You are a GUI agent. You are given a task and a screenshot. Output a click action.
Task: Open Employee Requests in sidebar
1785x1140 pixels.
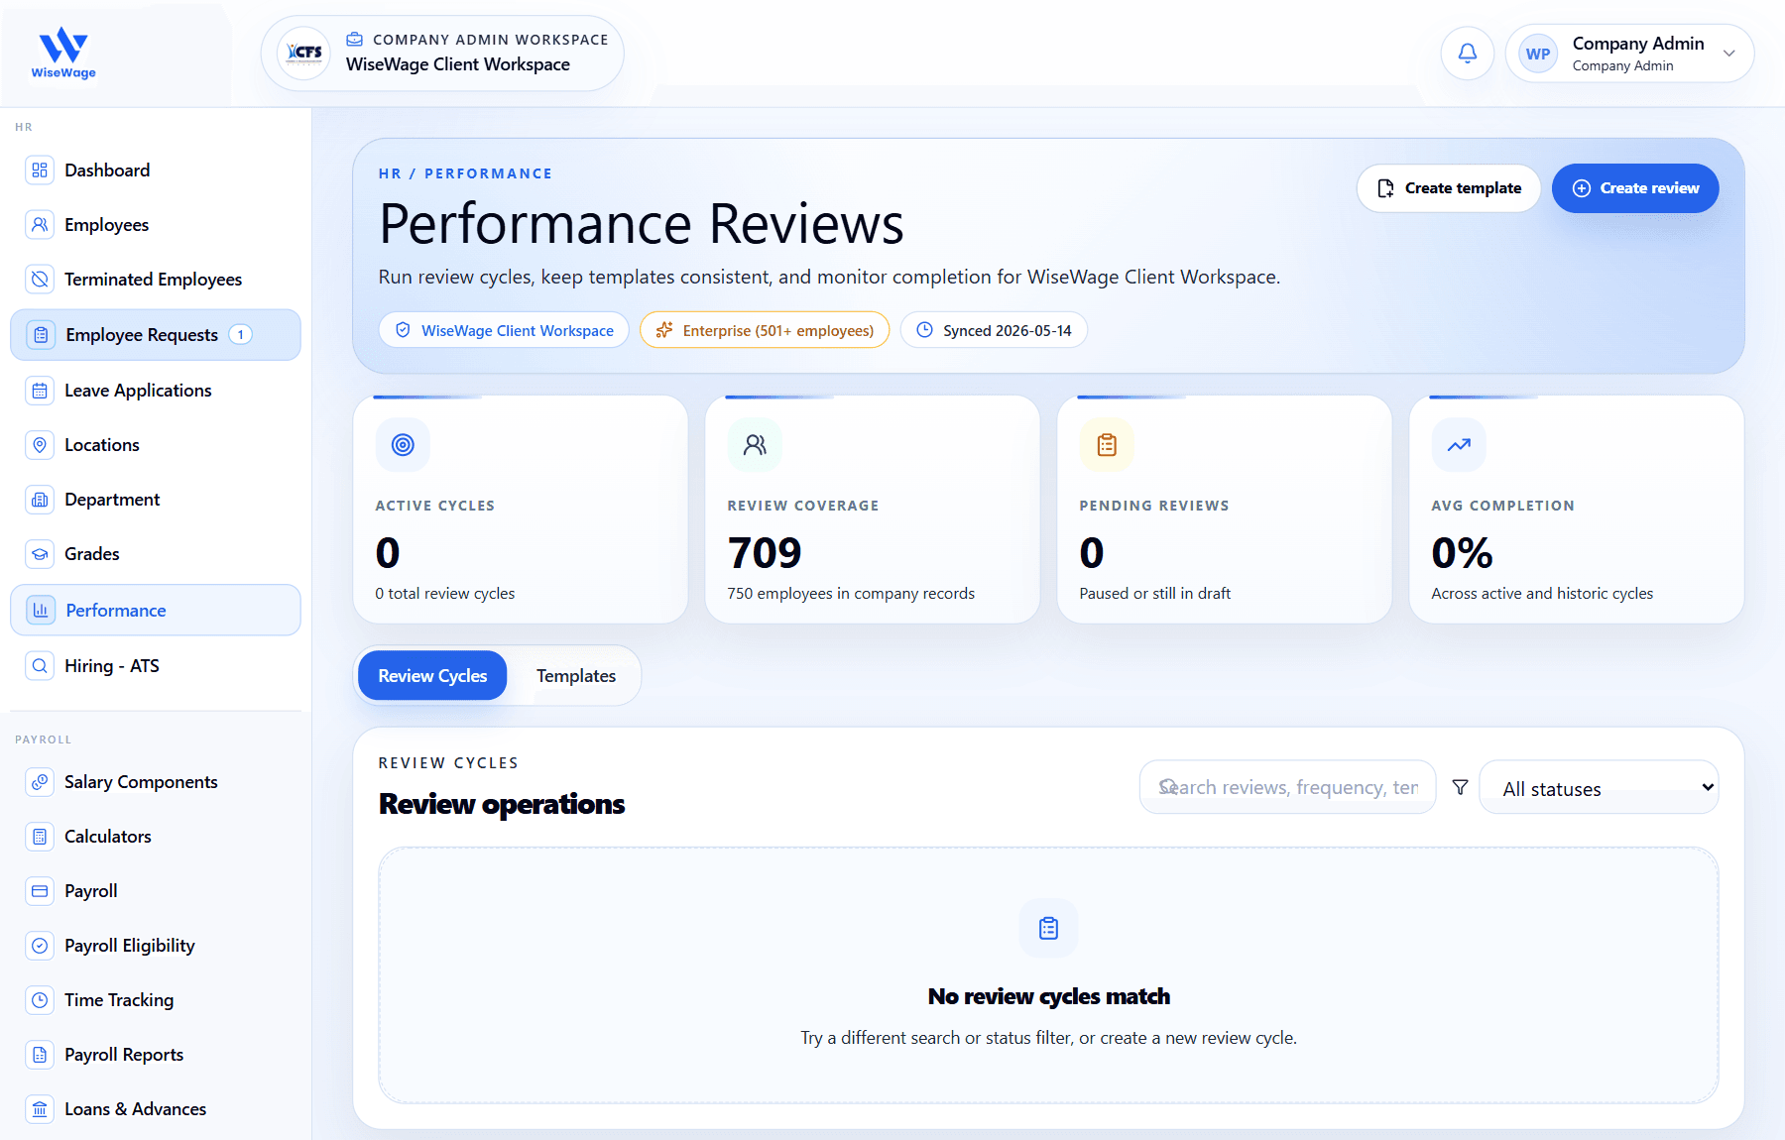pyautogui.click(x=156, y=335)
